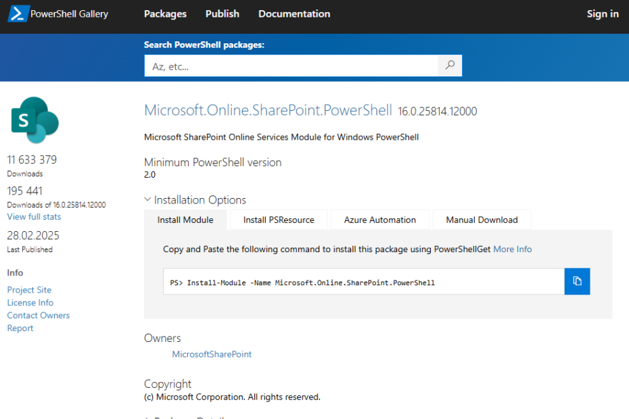This screenshot has height=419, width=629.
Task: Click the magnifying glass search icon
Action: (450, 66)
